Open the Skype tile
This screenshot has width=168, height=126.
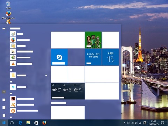[x=59, y=57]
